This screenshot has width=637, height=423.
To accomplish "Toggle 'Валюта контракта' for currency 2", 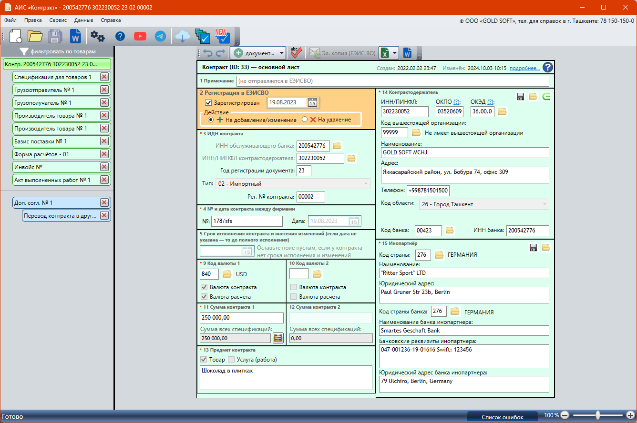I will (x=293, y=287).
